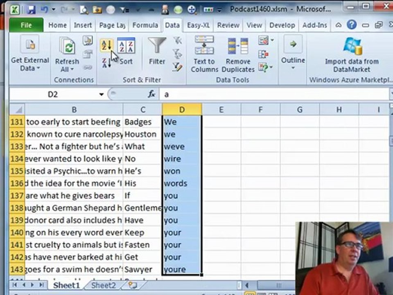Open the Advanced filter icon

pyautogui.click(x=177, y=67)
